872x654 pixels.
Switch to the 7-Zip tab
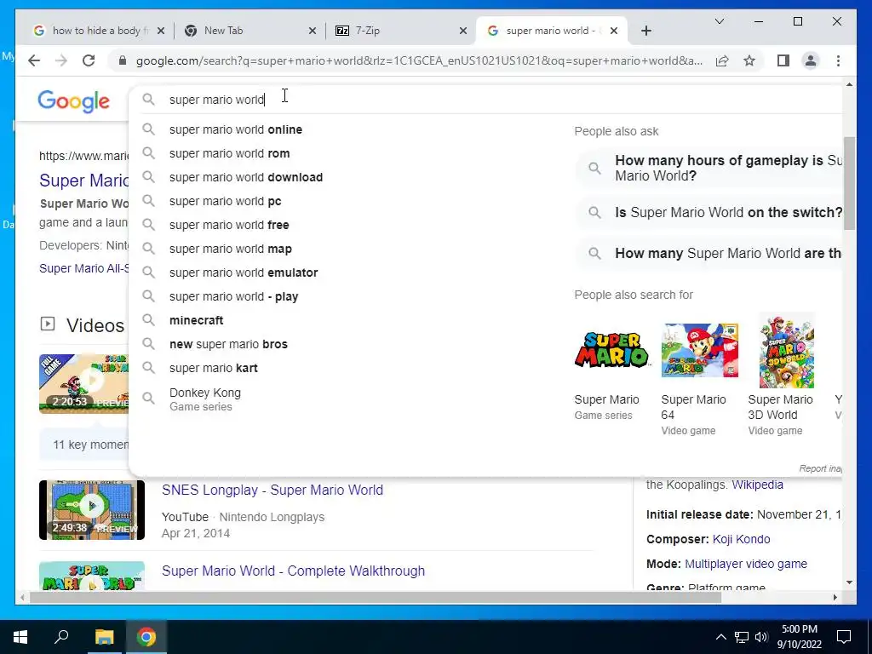(x=400, y=31)
